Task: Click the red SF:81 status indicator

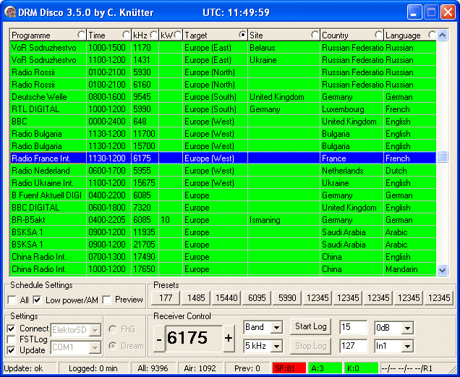Action: 289,368
